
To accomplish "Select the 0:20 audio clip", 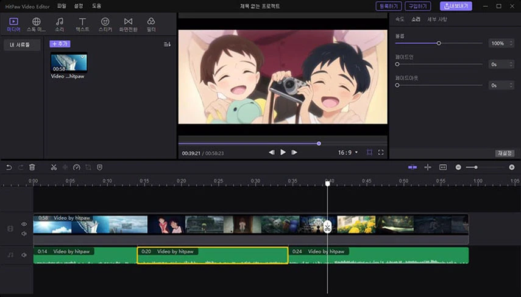I will (x=213, y=255).
